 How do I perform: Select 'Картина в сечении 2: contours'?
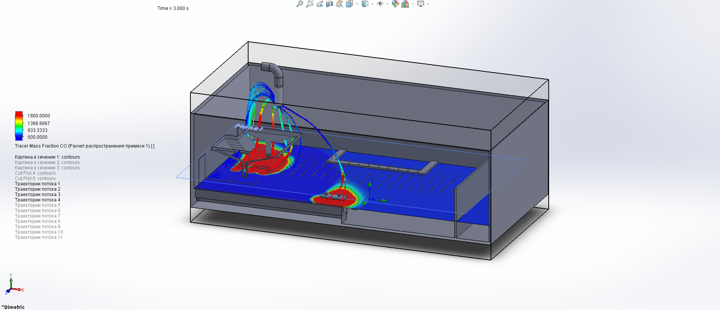click(x=47, y=162)
